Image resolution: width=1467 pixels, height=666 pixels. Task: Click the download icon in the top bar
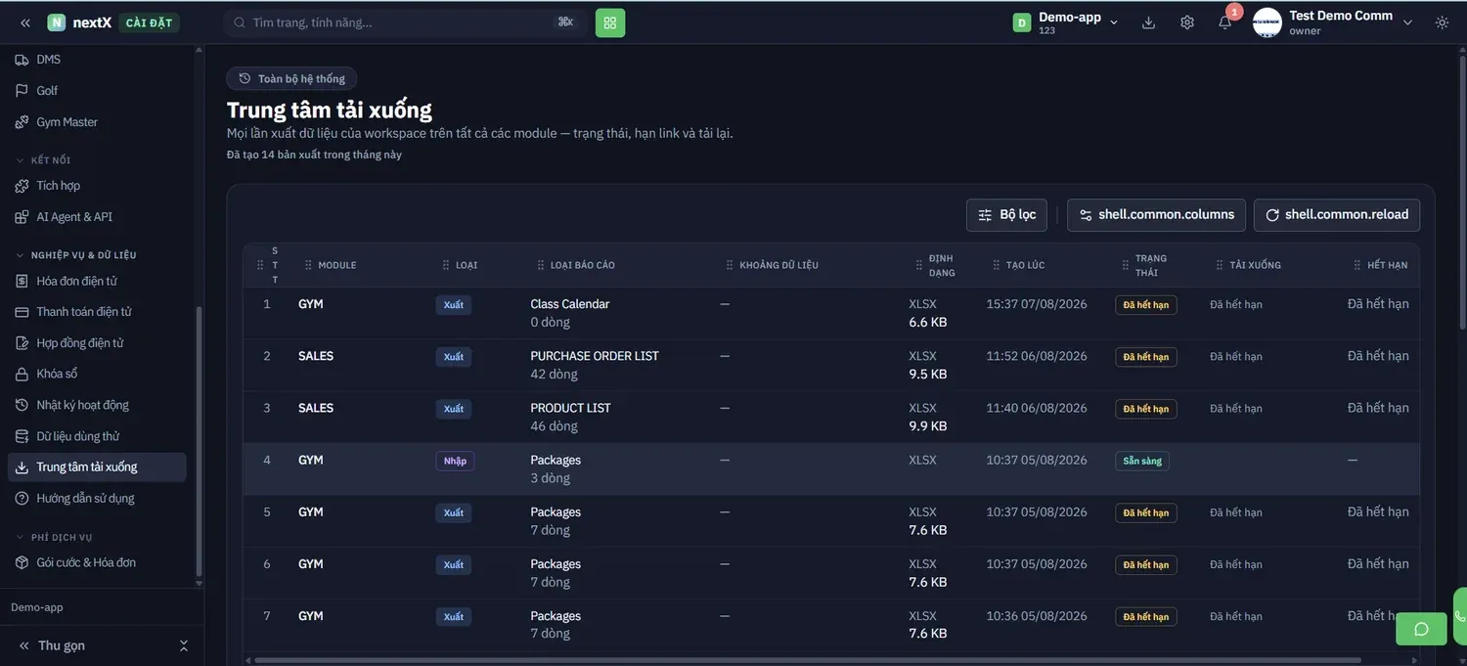click(1149, 22)
